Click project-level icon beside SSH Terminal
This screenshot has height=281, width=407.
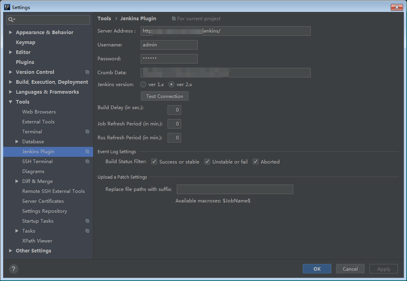coord(88,162)
